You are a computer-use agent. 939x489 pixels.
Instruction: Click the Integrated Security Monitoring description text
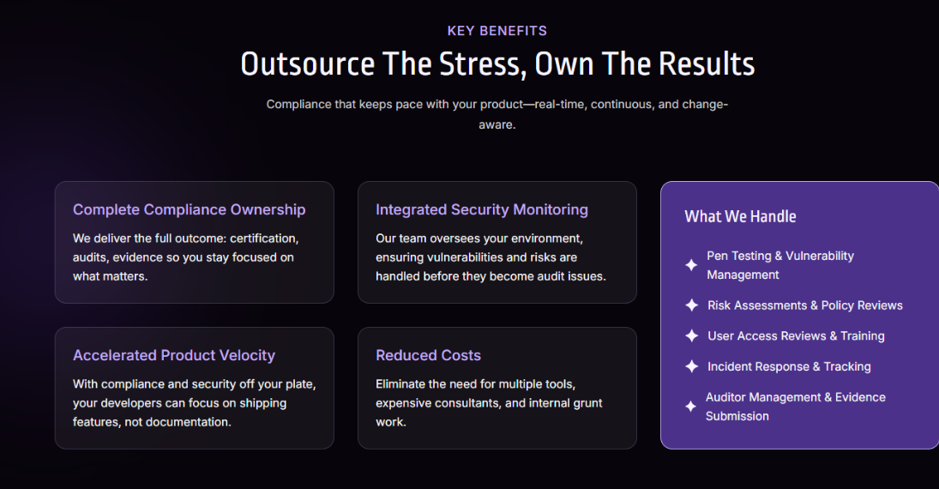[x=491, y=257]
